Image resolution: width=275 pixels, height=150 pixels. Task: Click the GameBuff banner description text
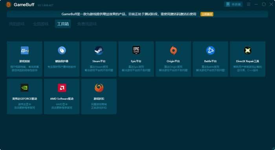[x=129, y=14]
